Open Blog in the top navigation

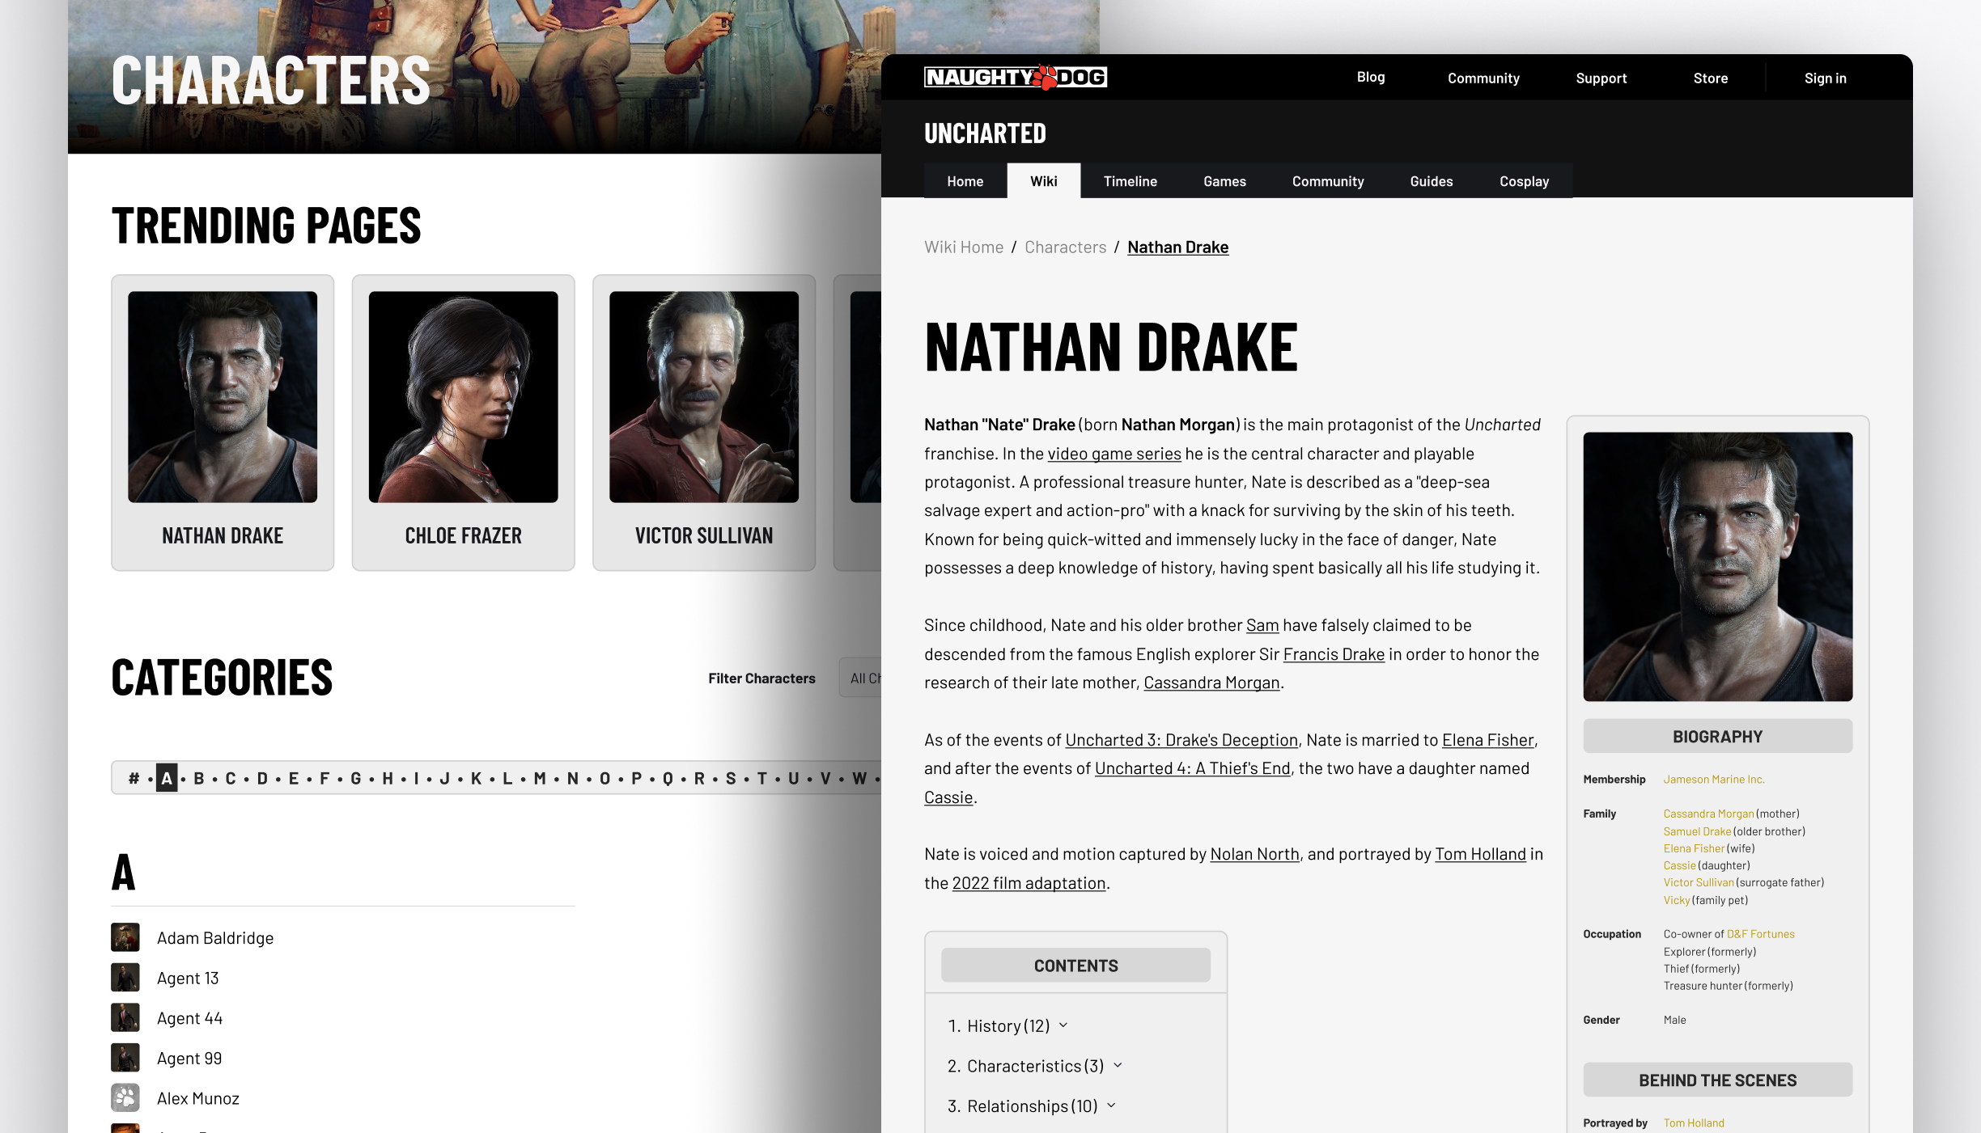coord(1371,77)
